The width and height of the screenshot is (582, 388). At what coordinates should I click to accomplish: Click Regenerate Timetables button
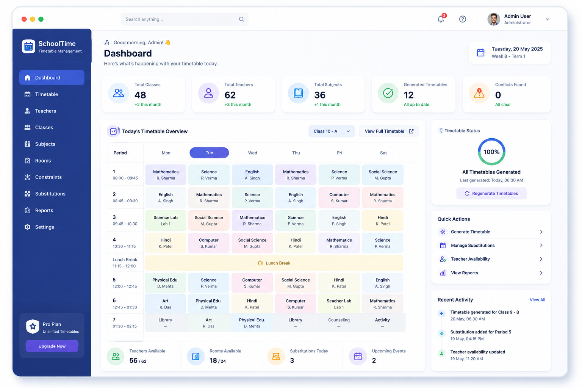pyautogui.click(x=491, y=193)
